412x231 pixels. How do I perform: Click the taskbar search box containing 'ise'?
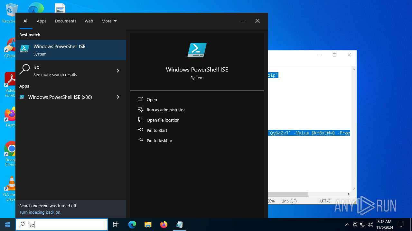click(62, 225)
